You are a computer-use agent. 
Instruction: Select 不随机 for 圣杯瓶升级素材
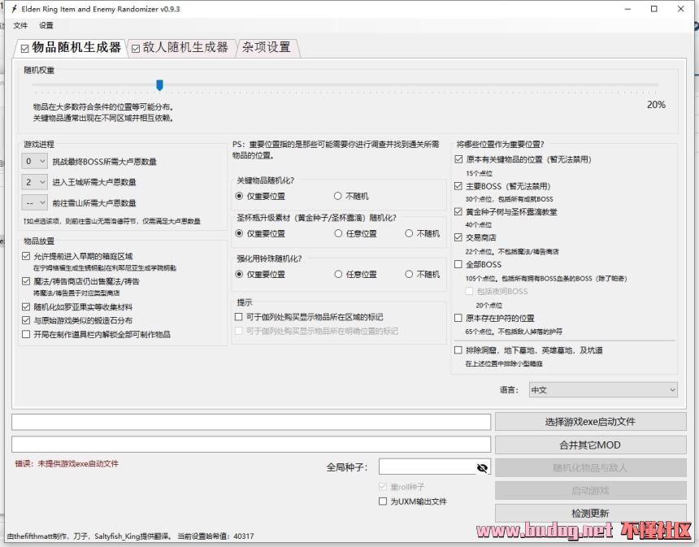(409, 233)
